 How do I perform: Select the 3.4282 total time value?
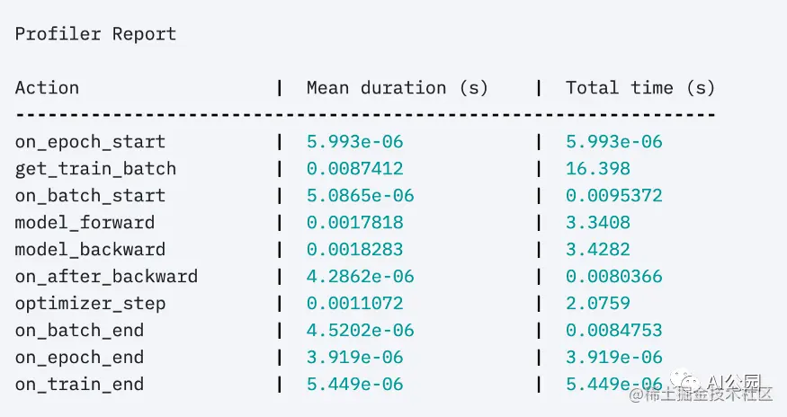click(x=598, y=250)
